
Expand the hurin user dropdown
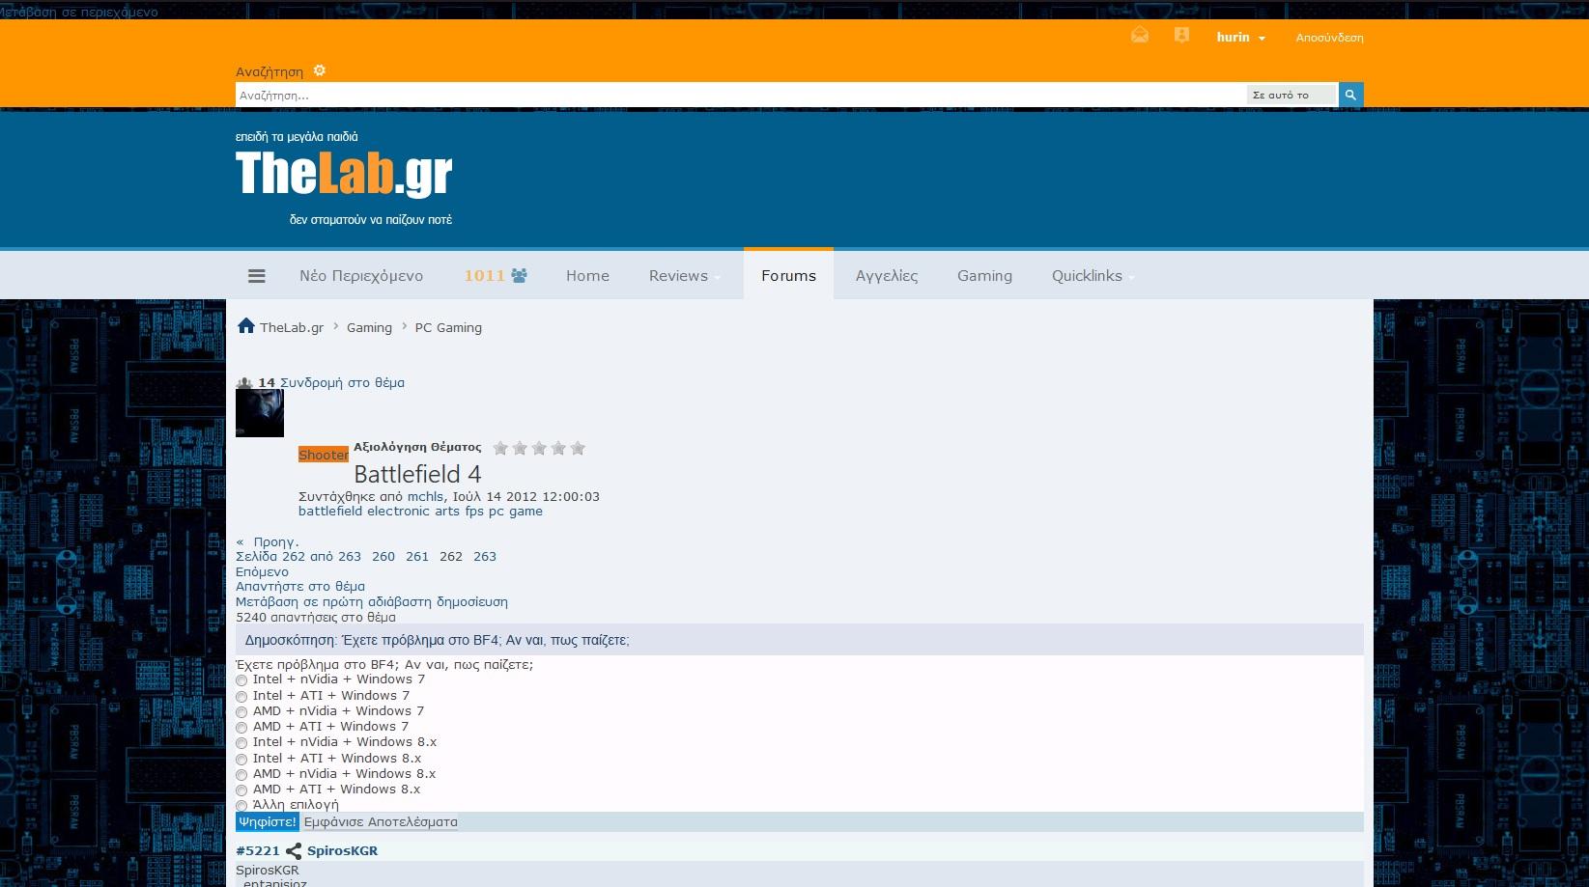(1241, 38)
